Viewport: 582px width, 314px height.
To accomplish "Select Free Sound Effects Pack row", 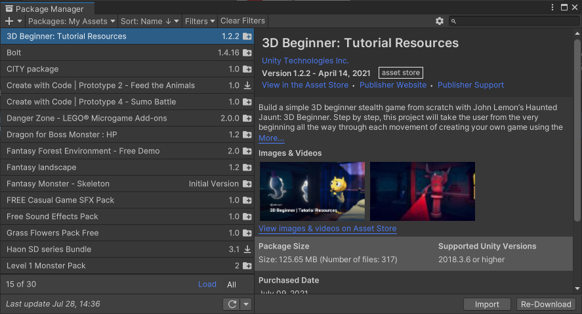I will pos(127,216).
